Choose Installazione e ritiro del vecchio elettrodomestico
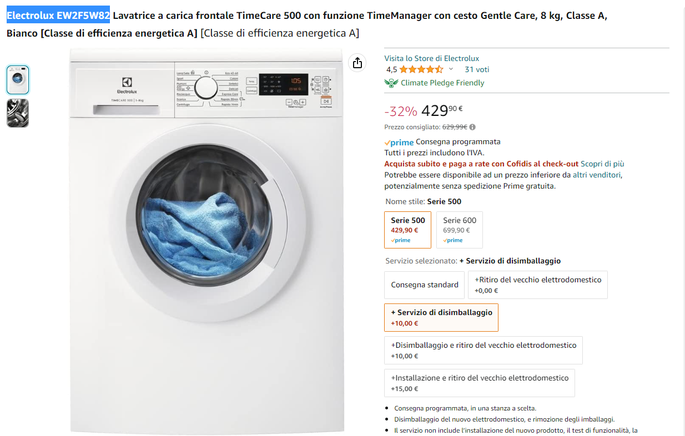Image resolution: width=685 pixels, height=436 pixels. [480, 383]
